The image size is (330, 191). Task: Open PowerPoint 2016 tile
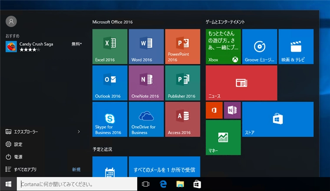(183, 46)
